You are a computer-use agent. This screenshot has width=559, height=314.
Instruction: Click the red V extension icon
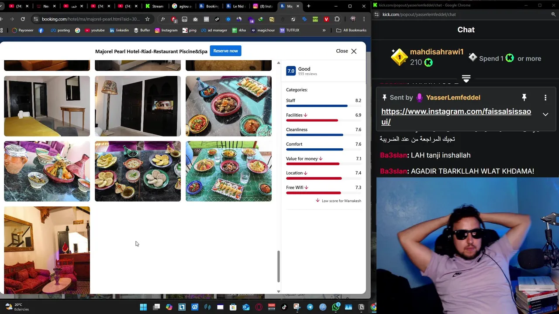point(326,19)
